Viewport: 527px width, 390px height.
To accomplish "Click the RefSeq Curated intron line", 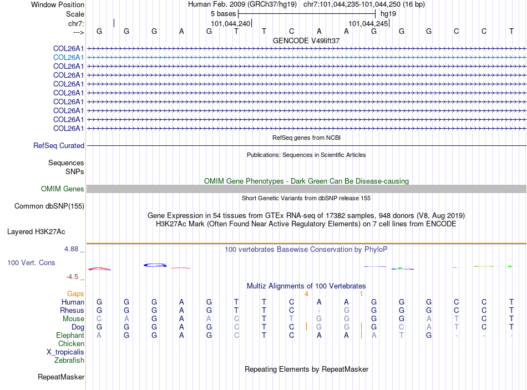I will 306,145.
